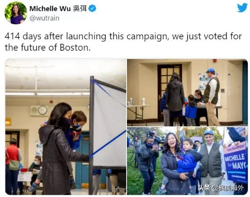Open the outdoor campaign photo
The image size is (250, 197).
click(187, 161)
